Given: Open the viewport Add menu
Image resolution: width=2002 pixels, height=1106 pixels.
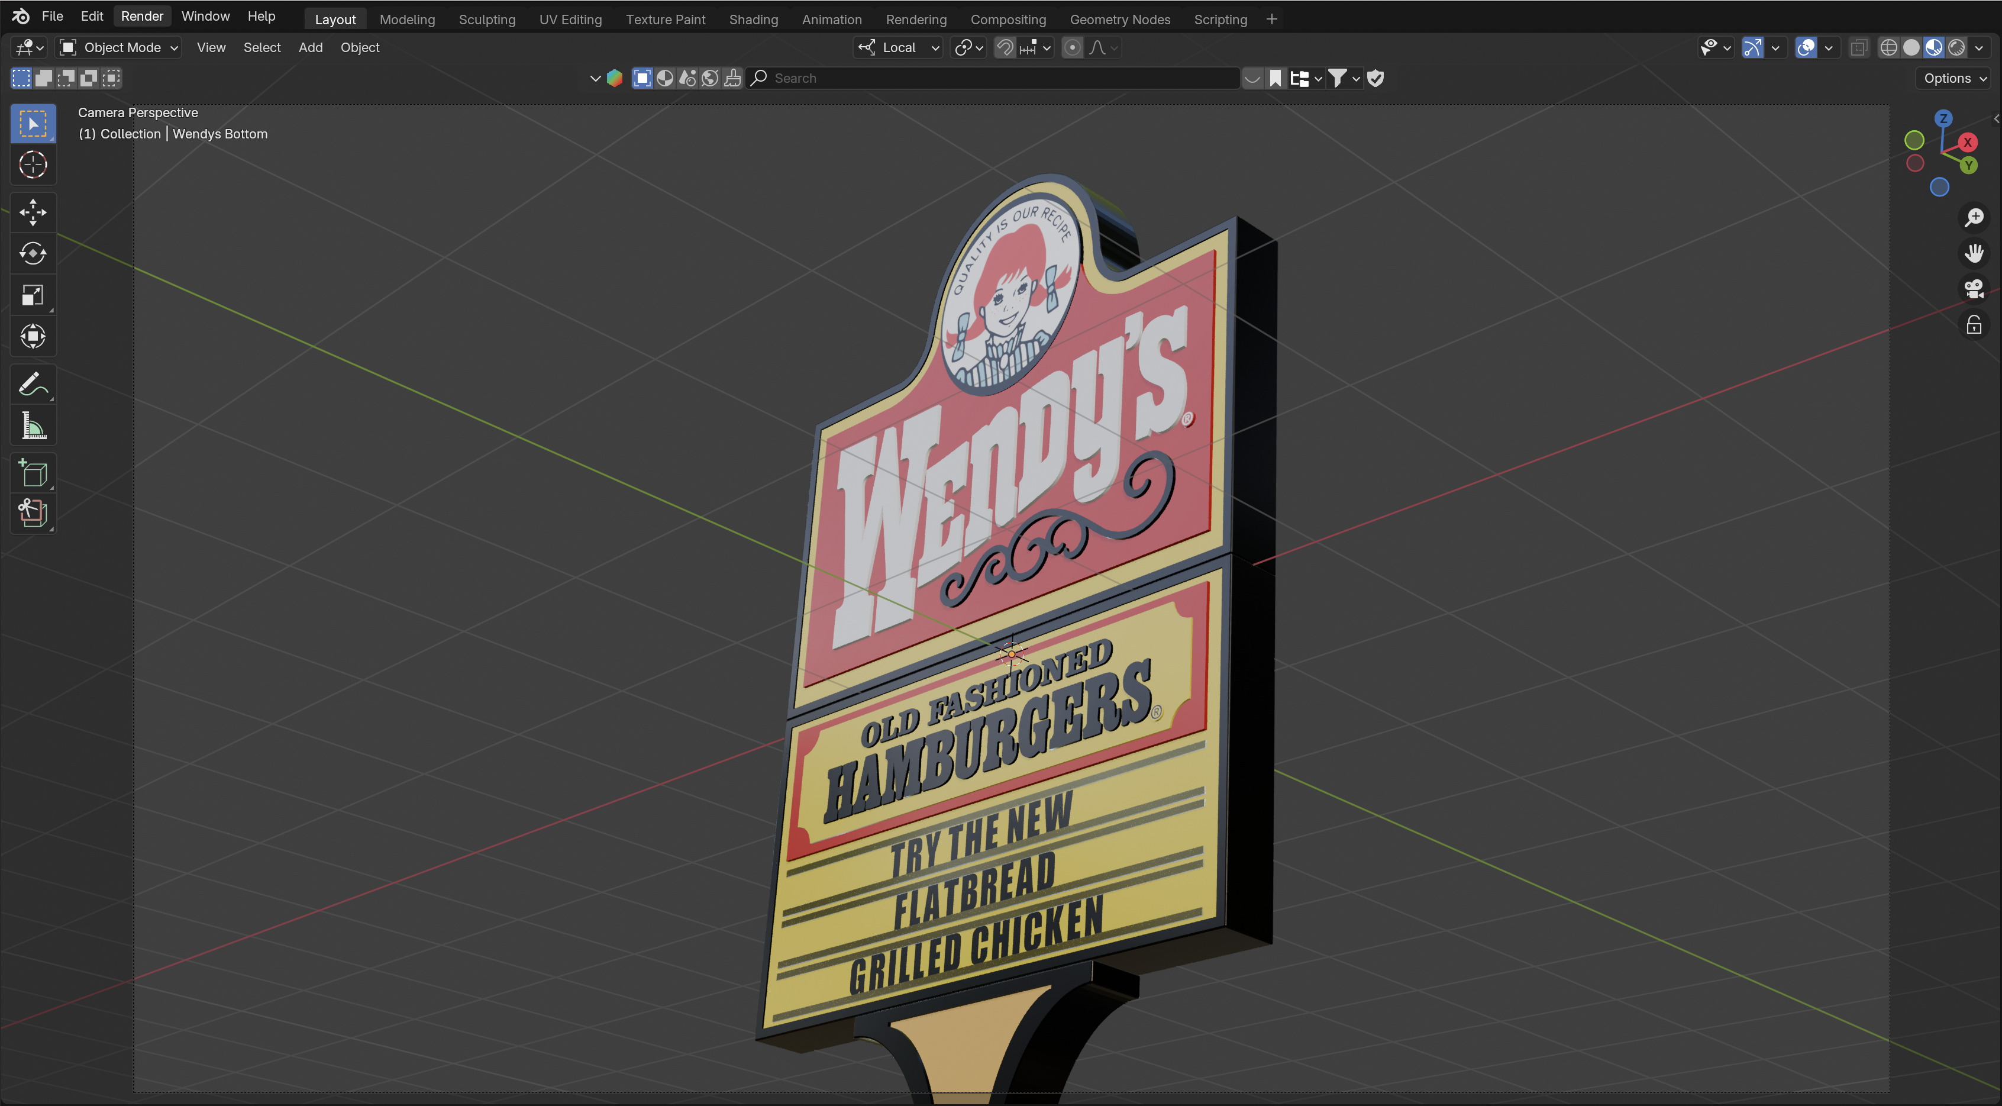Looking at the screenshot, I should 310,47.
